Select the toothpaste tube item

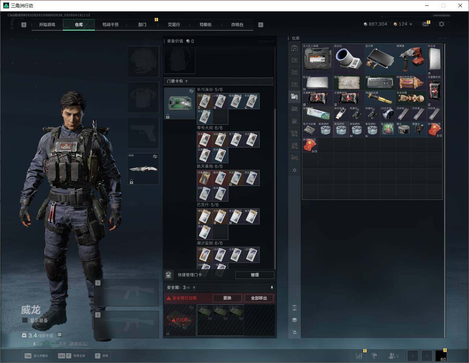tap(318, 114)
